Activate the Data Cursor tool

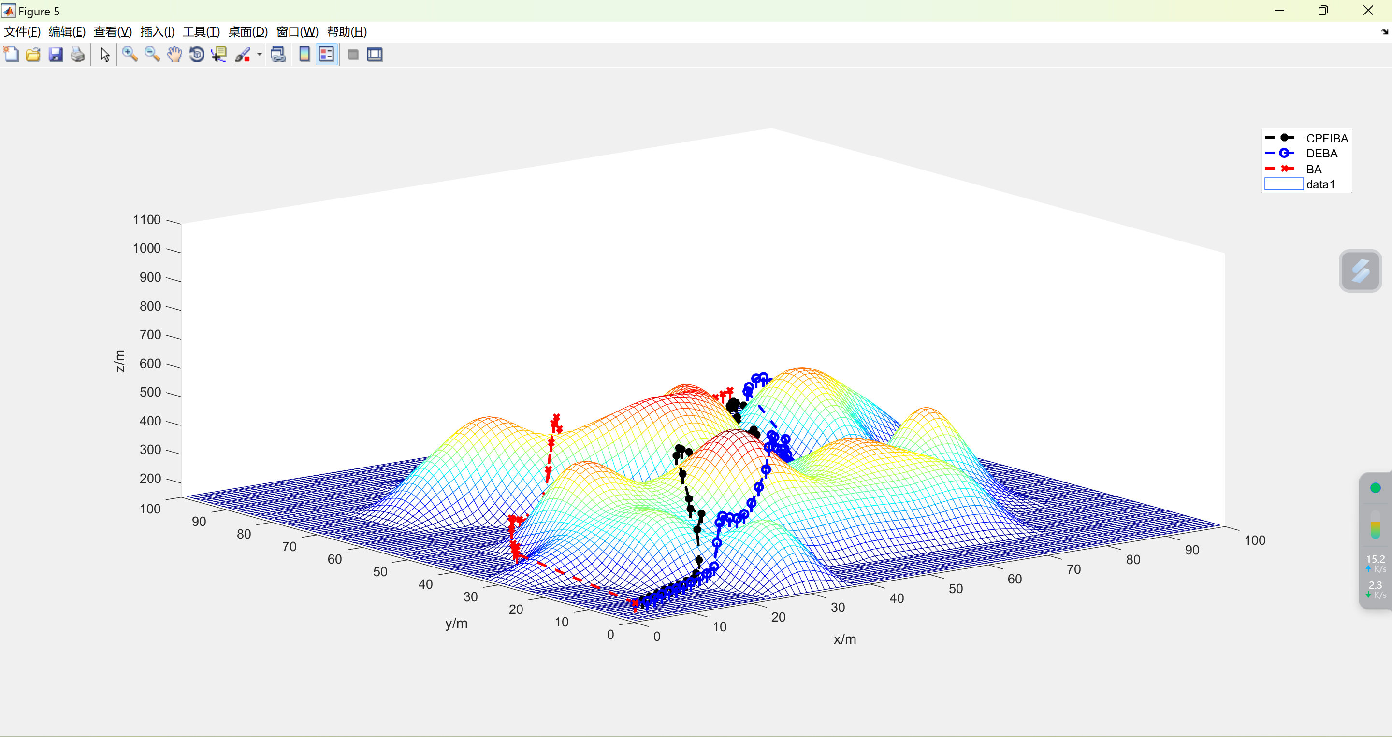coord(219,55)
